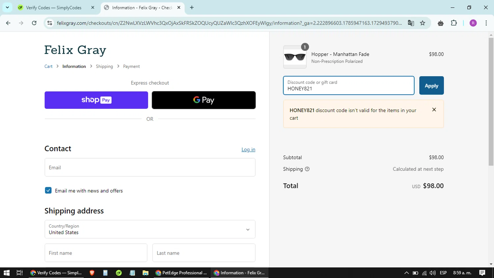This screenshot has height=278, width=494.
Task: Go back to Cart in breadcrumb
Action: 48,66
